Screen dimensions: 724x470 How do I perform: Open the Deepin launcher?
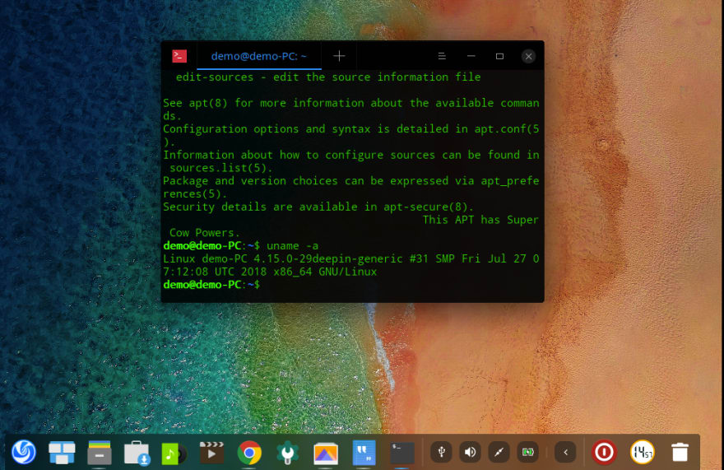click(x=24, y=452)
